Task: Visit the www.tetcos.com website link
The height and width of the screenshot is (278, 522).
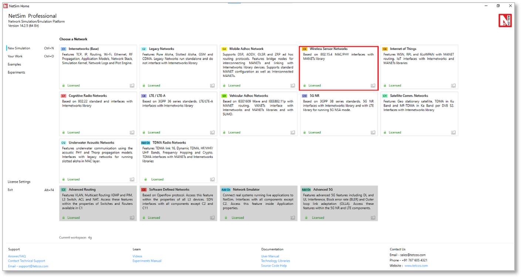Action: [x=416, y=266]
